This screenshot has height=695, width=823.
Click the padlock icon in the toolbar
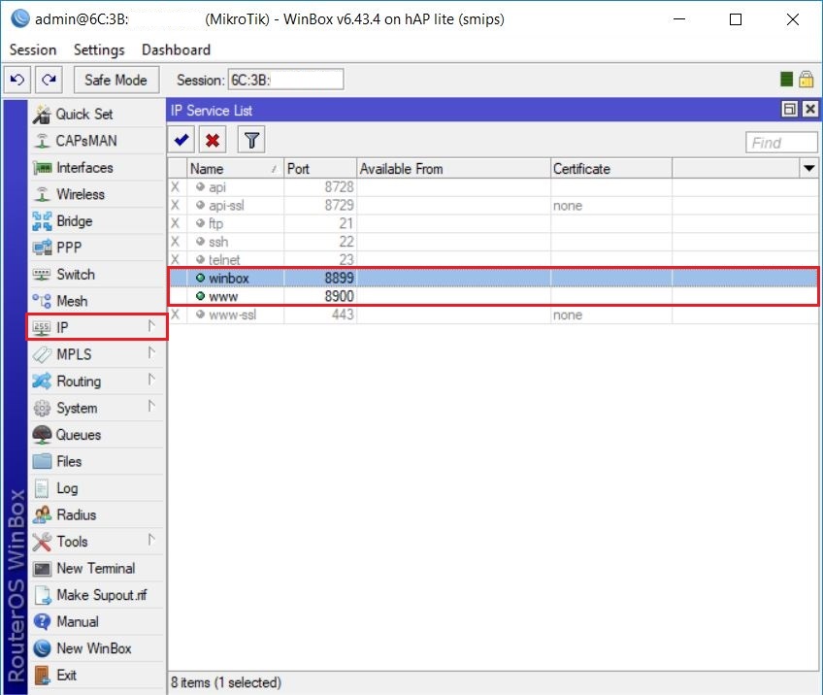pos(807,80)
